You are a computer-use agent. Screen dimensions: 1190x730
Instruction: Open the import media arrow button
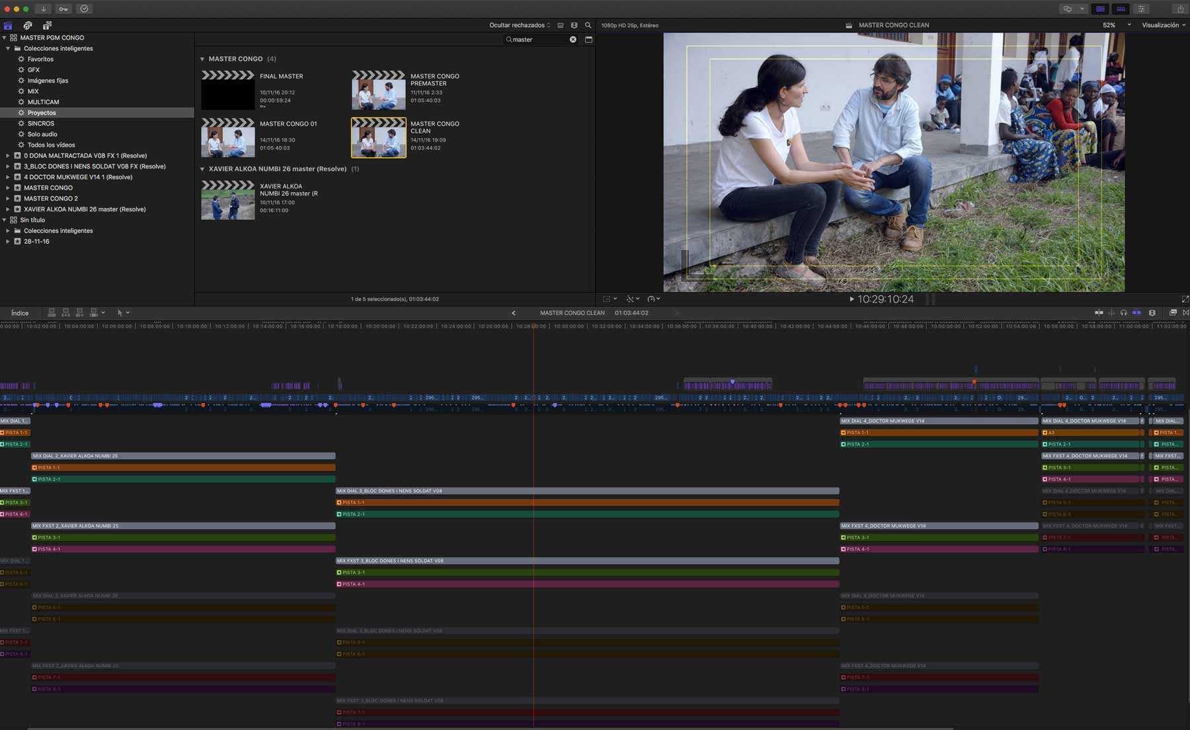coord(43,9)
